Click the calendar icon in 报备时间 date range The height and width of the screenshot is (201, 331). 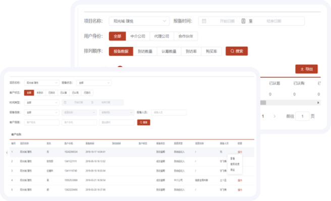click(204, 21)
